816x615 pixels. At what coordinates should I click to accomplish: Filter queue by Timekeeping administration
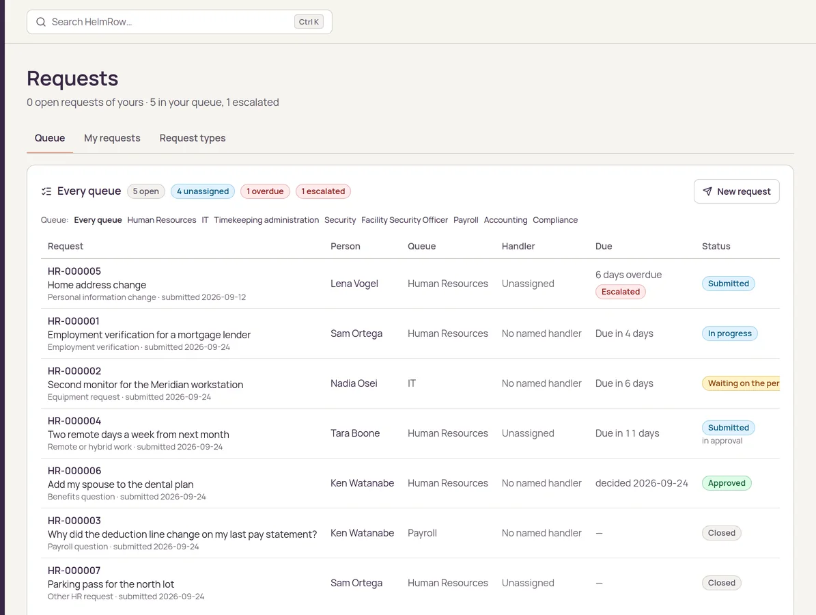(x=266, y=220)
